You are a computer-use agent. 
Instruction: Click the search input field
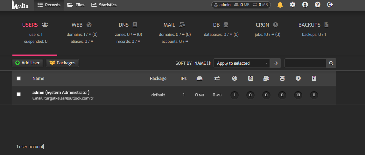click(x=305, y=63)
